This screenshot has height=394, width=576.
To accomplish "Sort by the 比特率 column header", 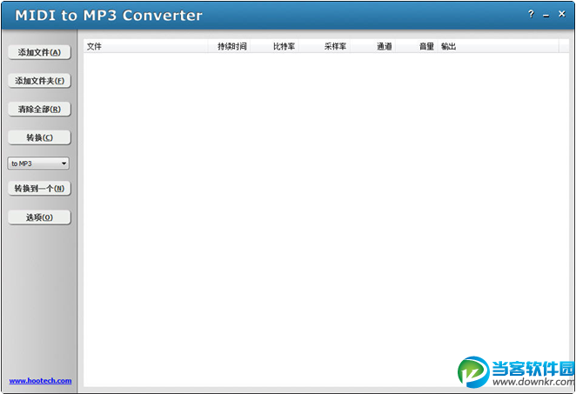I will point(274,46).
